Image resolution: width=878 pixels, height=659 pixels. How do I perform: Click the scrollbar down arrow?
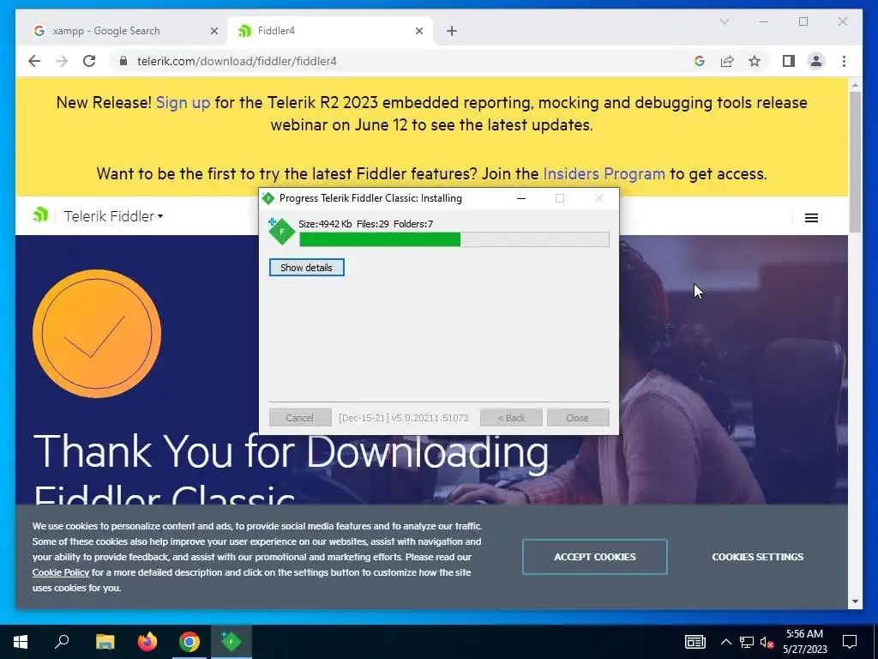[855, 602]
